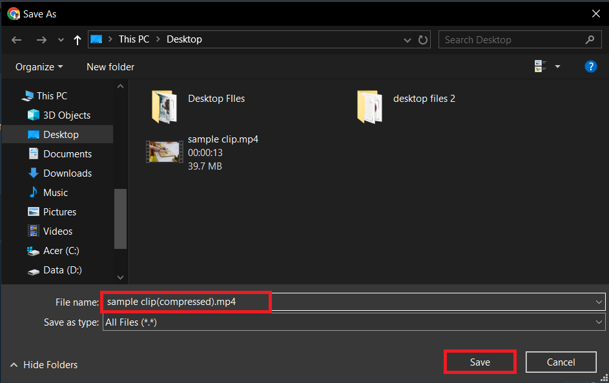Click New folder in the toolbar

coord(110,66)
